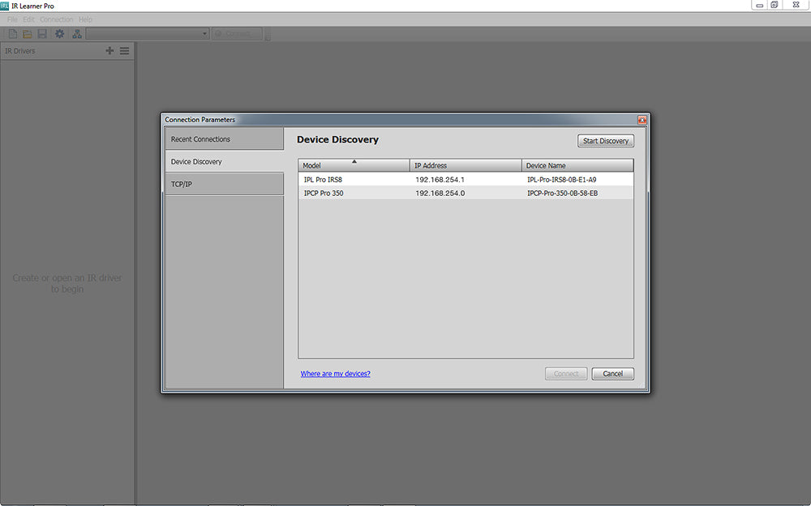Click the Save disk icon in toolbar

tap(42, 34)
